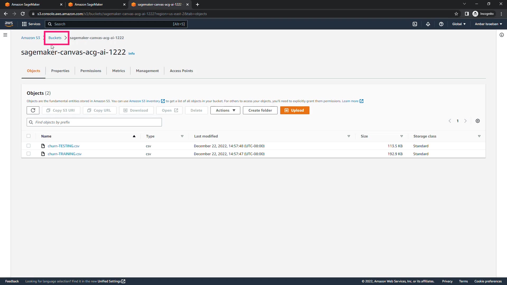Image resolution: width=507 pixels, height=285 pixels.
Task: Toggle the select all objects checkbox
Action: tap(29, 136)
